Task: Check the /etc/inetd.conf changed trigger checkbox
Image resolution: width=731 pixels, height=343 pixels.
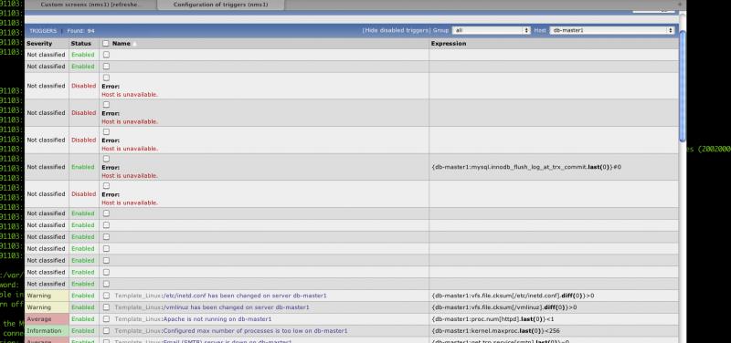Action: tap(106, 296)
